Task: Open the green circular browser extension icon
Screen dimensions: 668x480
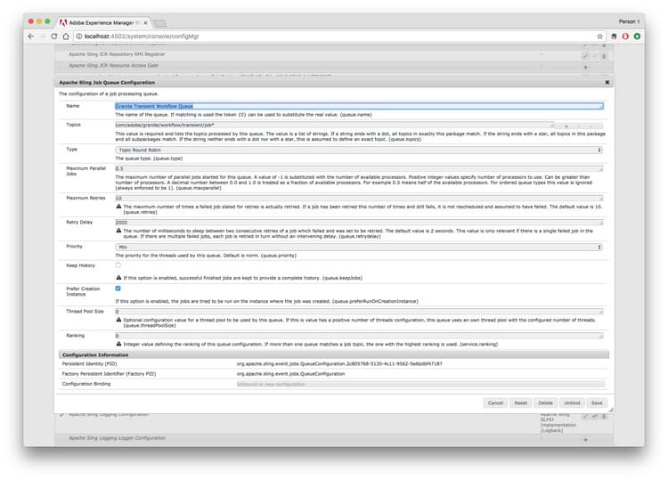Action: [x=637, y=37]
